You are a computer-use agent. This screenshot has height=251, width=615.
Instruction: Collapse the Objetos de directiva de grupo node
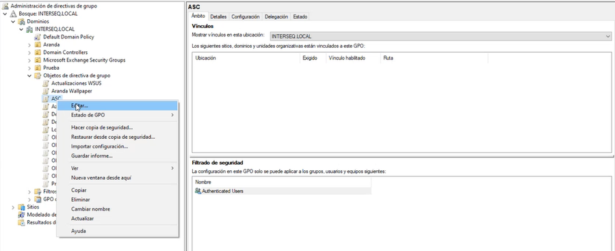pyautogui.click(x=29, y=76)
